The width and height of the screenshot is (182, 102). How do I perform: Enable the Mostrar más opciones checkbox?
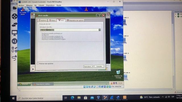pos(38,63)
